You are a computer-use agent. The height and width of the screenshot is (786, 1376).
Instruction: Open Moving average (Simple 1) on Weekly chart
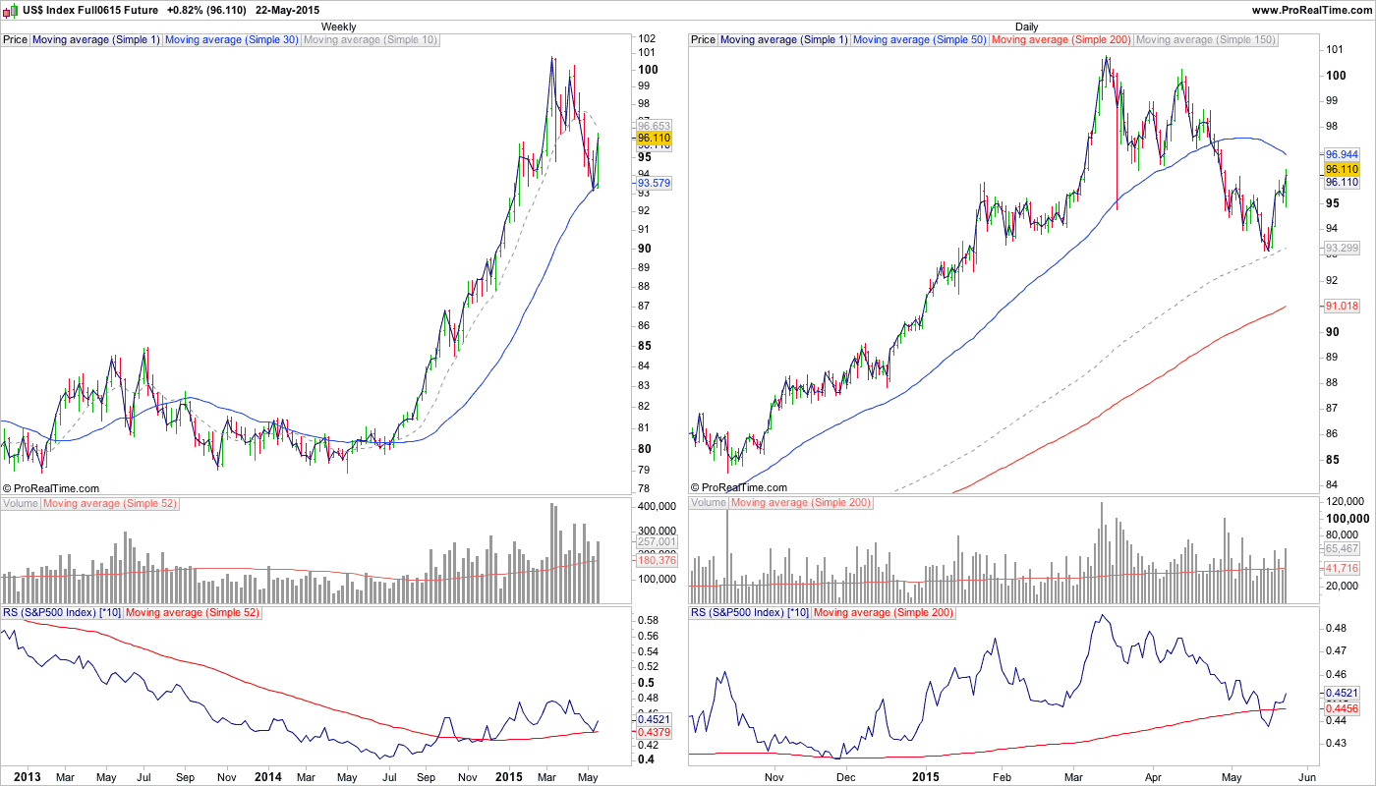click(96, 40)
